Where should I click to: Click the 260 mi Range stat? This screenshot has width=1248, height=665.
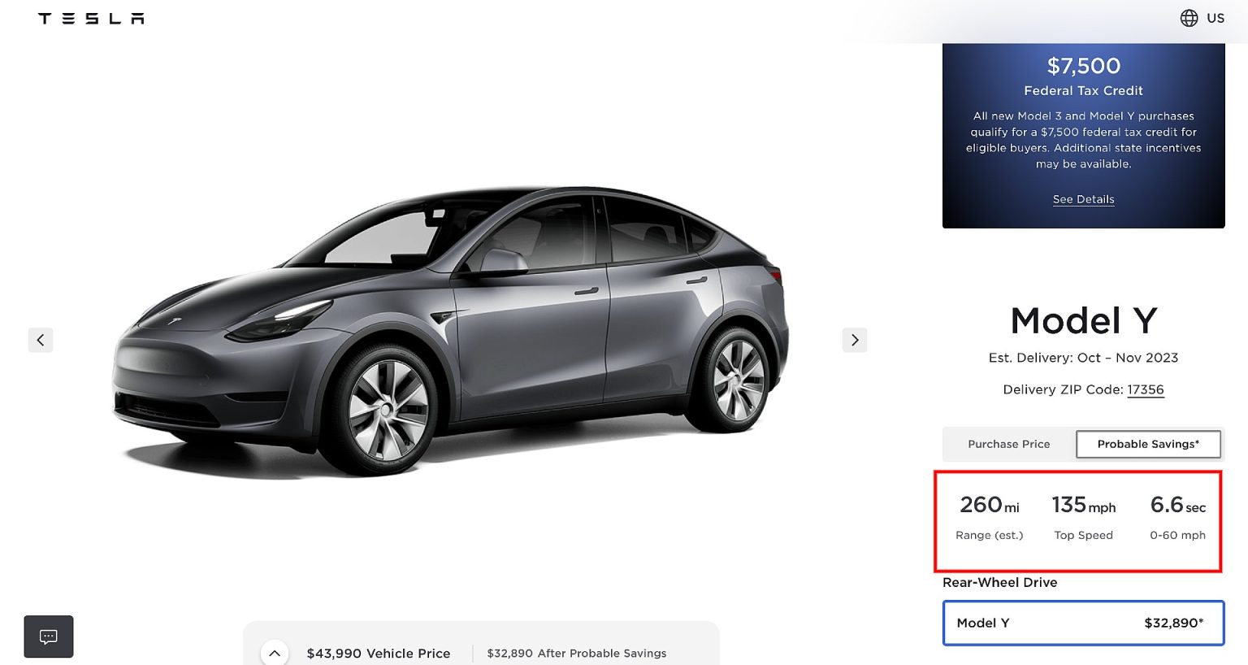[x=989, y=517]
